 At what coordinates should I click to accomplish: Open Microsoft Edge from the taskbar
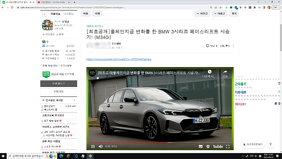[x=61, y=156]
